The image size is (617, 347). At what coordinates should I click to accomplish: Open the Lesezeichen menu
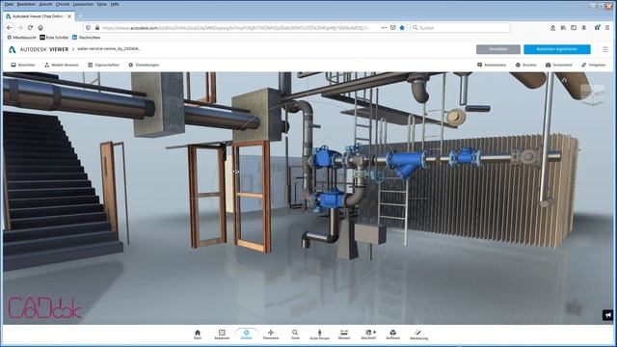coord(84,4)
